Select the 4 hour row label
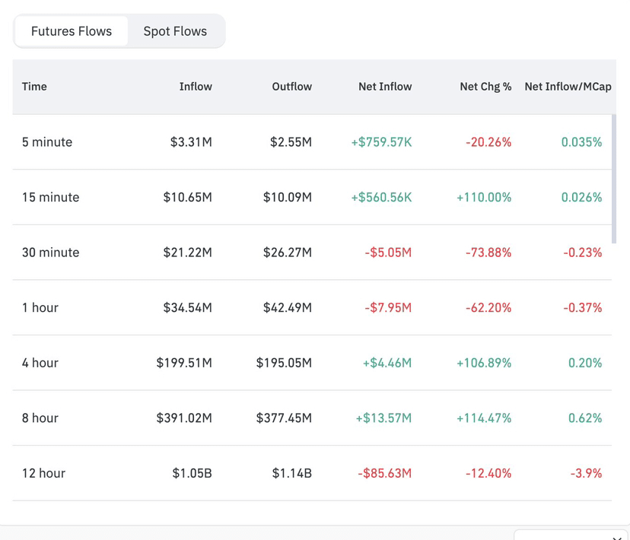The width and height of the screenshot is (630, 540). (x=40, y=363)
